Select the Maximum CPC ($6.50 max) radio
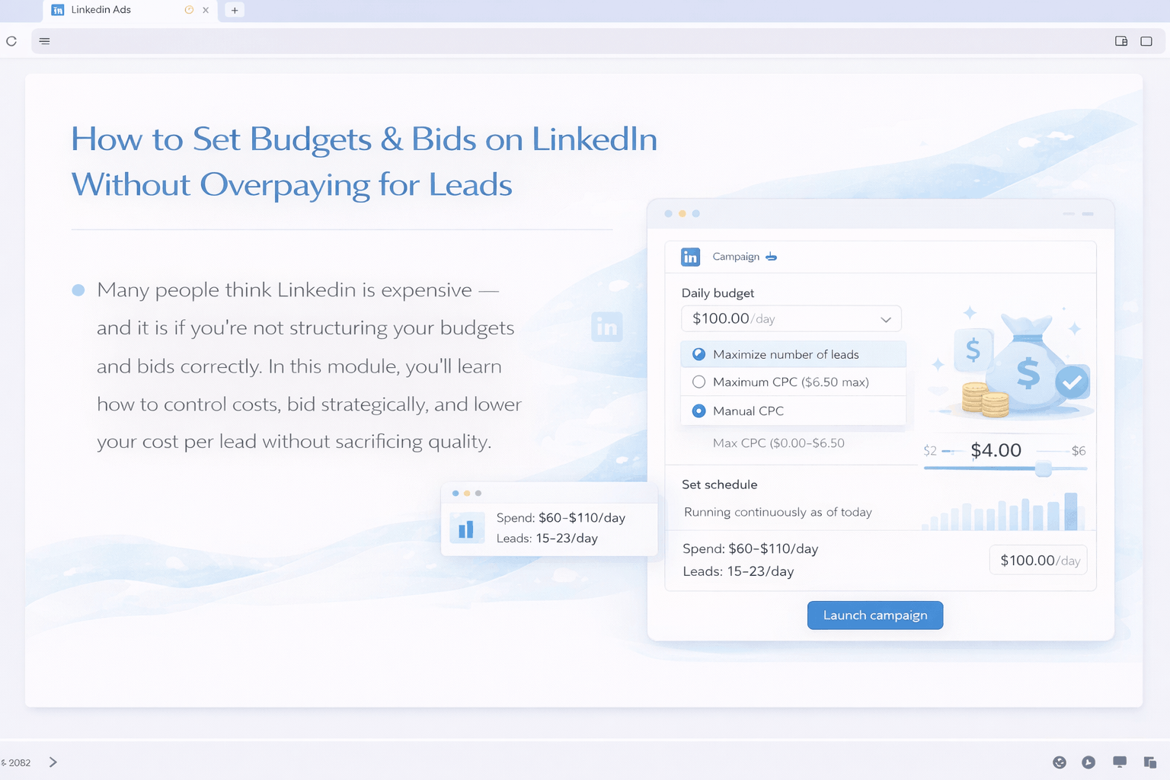The image size is (1170, 780). pyautogui.click(x=698, y=382)
